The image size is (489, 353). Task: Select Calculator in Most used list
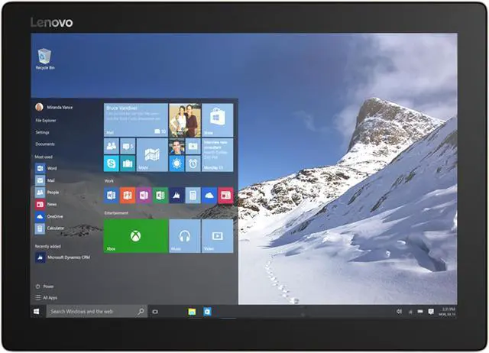tap(55, 228)
